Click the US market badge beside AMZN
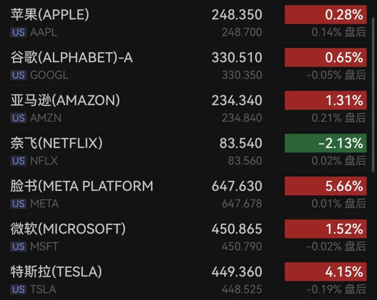 pos(18,118)
